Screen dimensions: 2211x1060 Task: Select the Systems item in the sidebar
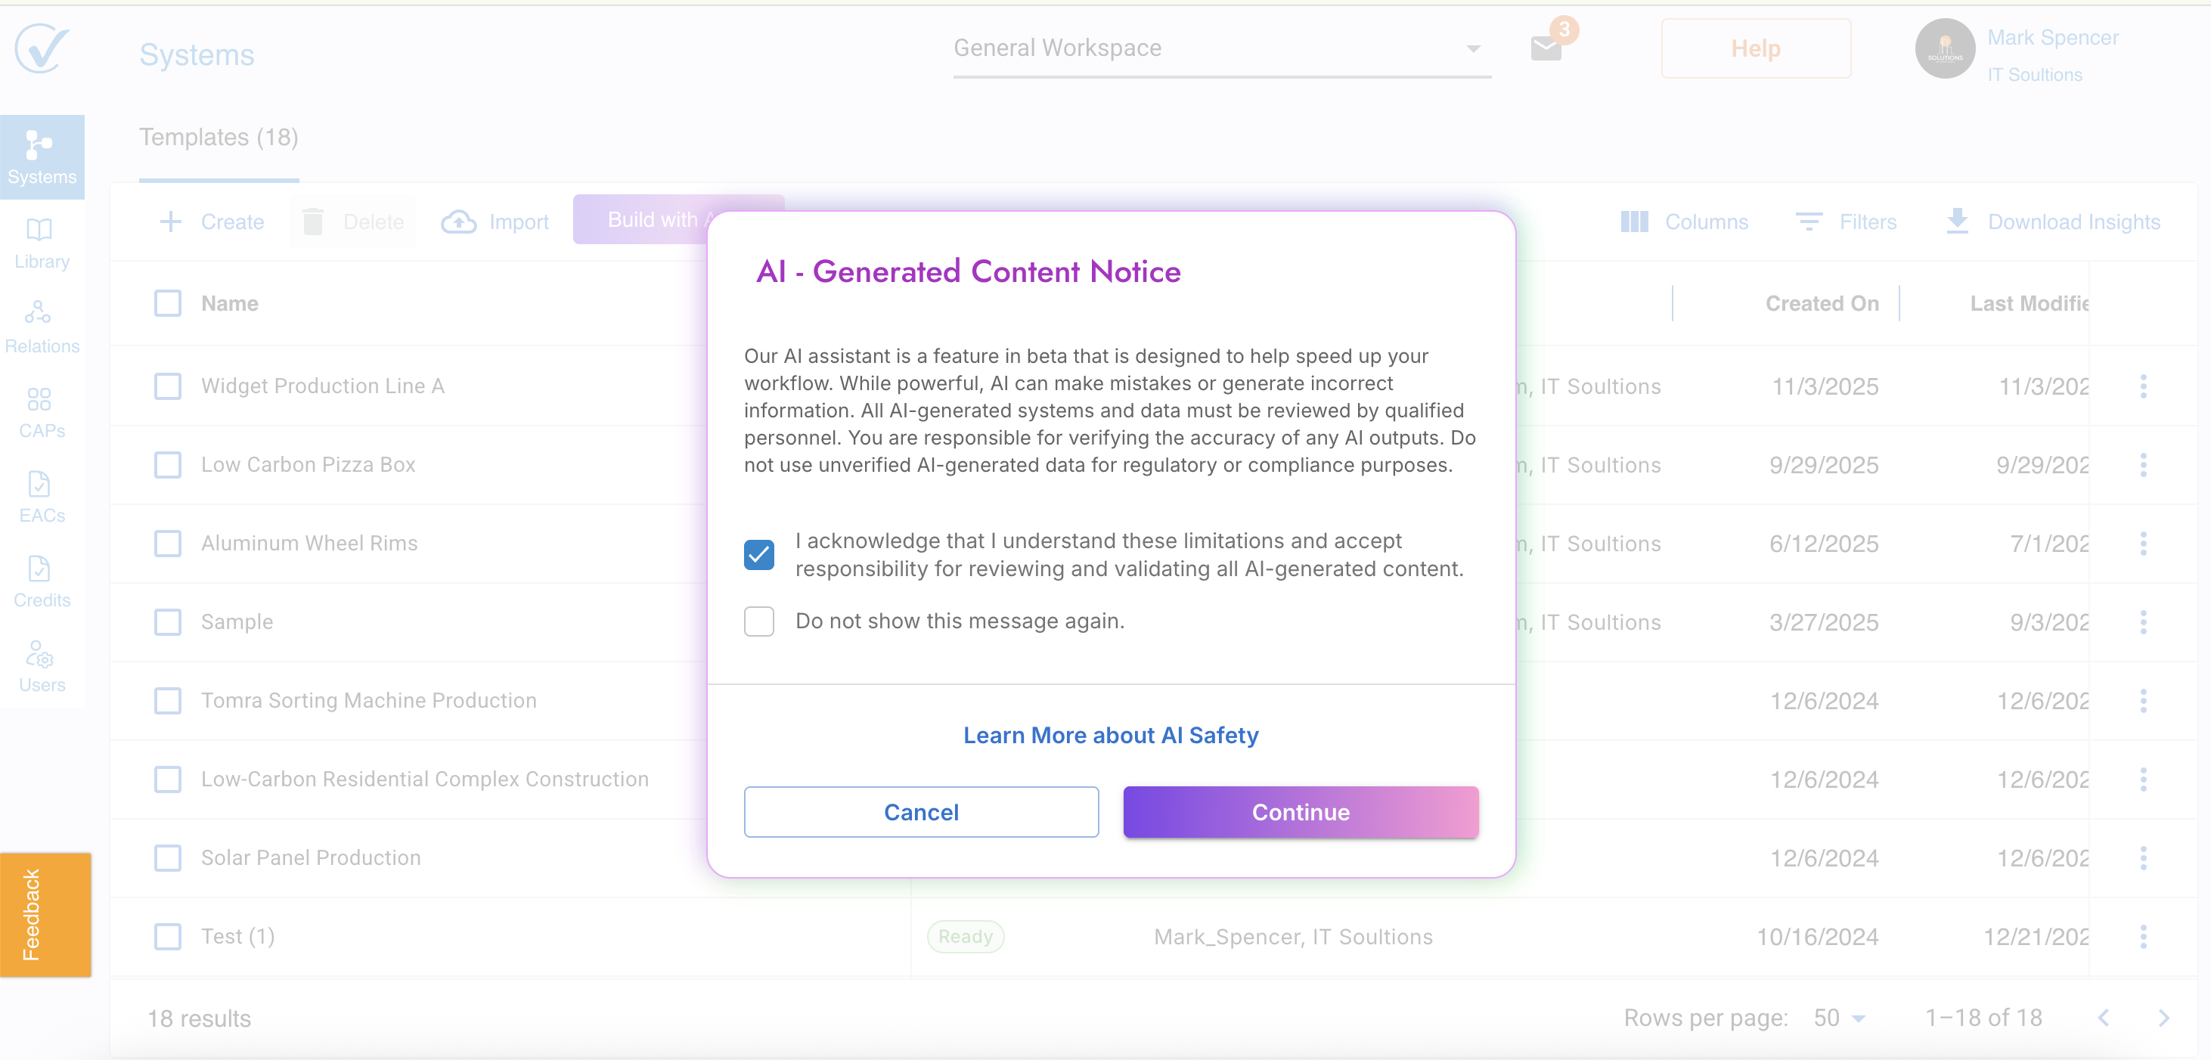[x=41, y=157]
